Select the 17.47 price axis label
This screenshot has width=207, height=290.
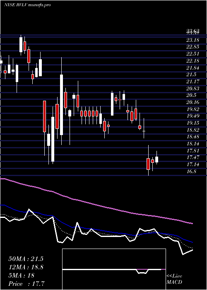193,158
